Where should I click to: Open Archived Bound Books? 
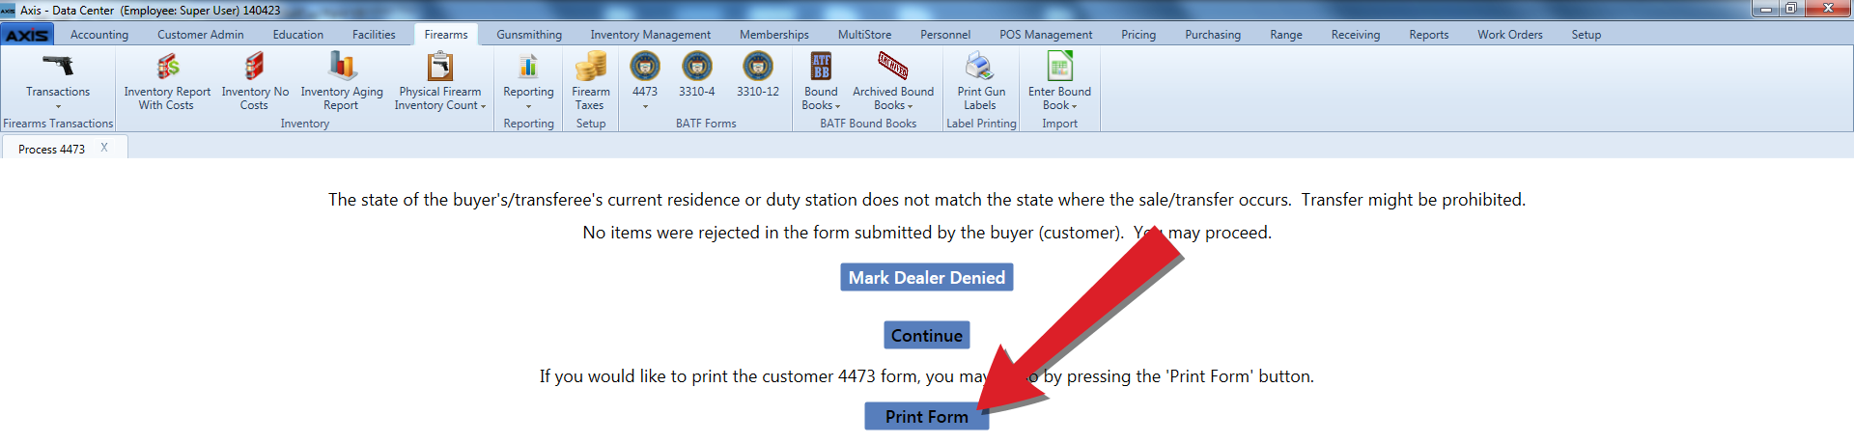[x=893, y=81]
